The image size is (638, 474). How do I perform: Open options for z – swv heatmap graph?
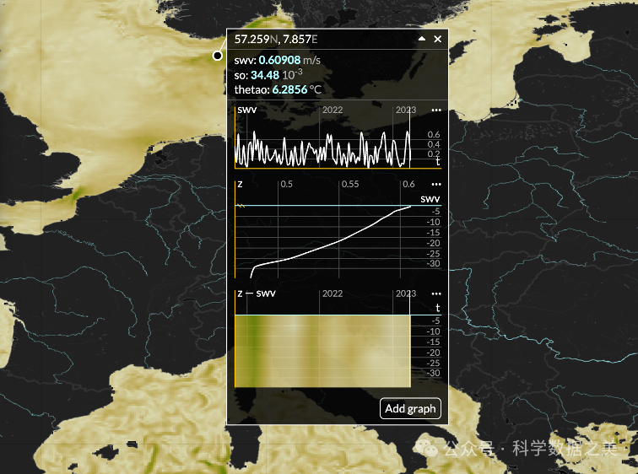pos(436,294)
